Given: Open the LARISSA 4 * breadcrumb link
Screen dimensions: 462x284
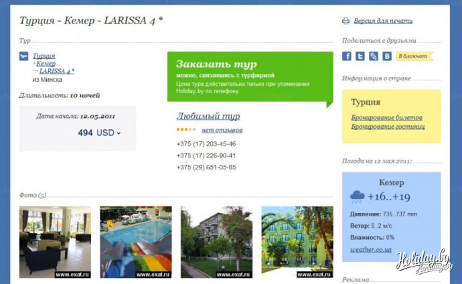Looking at the screenshot, I should tap(57, 71).
